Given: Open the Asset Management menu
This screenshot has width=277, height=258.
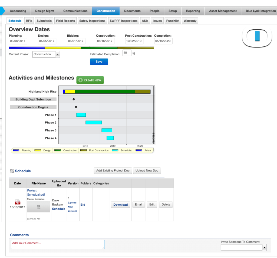Looking at the screenshot, I should click(223, 11).
